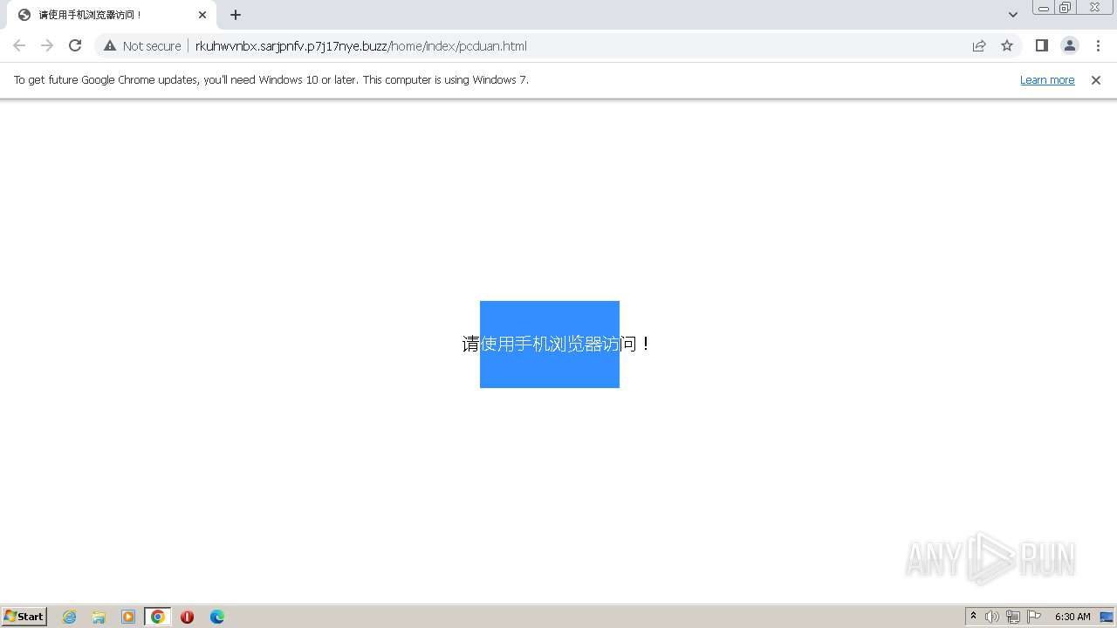
Task: Open the Windows Start menu
Action: 24,617
